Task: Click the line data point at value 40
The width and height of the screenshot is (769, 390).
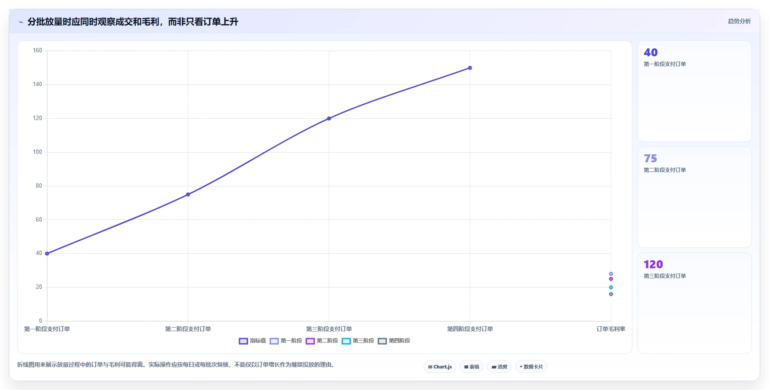Action: point(47,254)
